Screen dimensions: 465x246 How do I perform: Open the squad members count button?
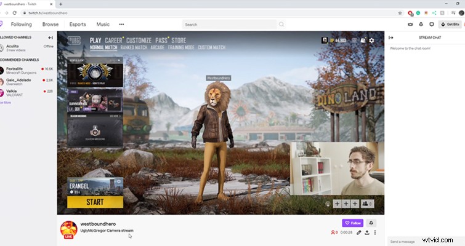[367, 204]
